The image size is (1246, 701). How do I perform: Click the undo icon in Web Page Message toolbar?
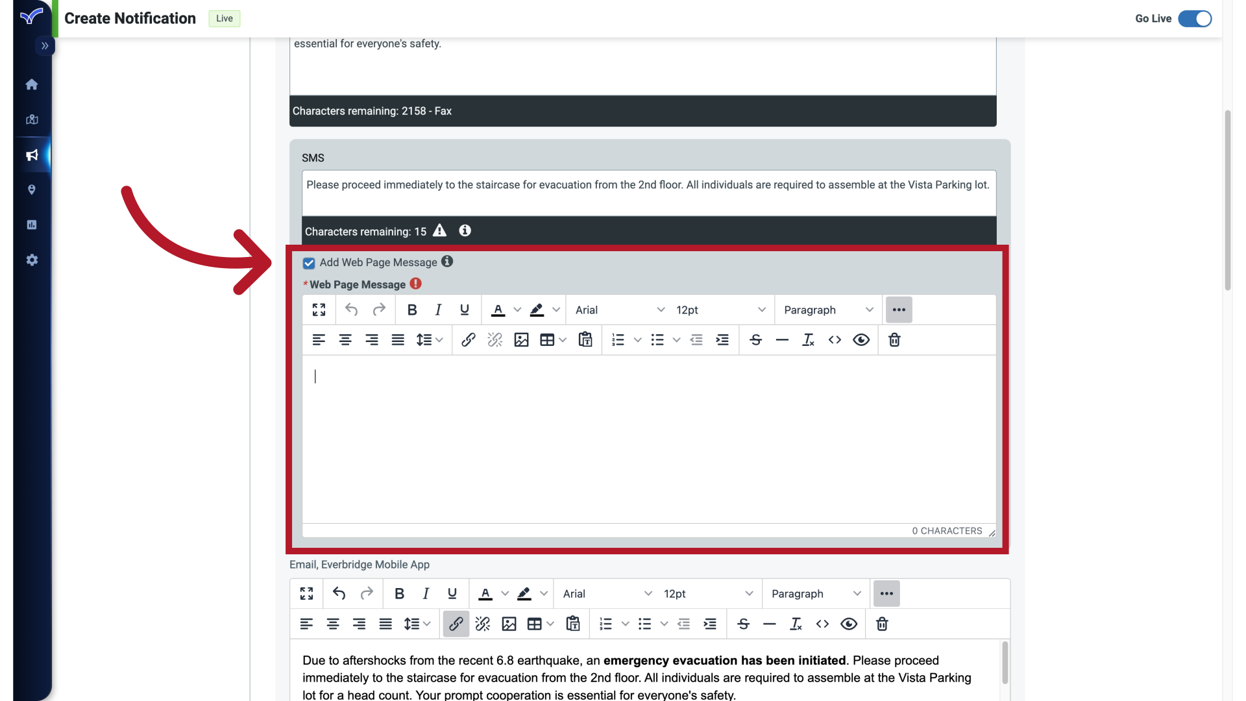[351, 310]
